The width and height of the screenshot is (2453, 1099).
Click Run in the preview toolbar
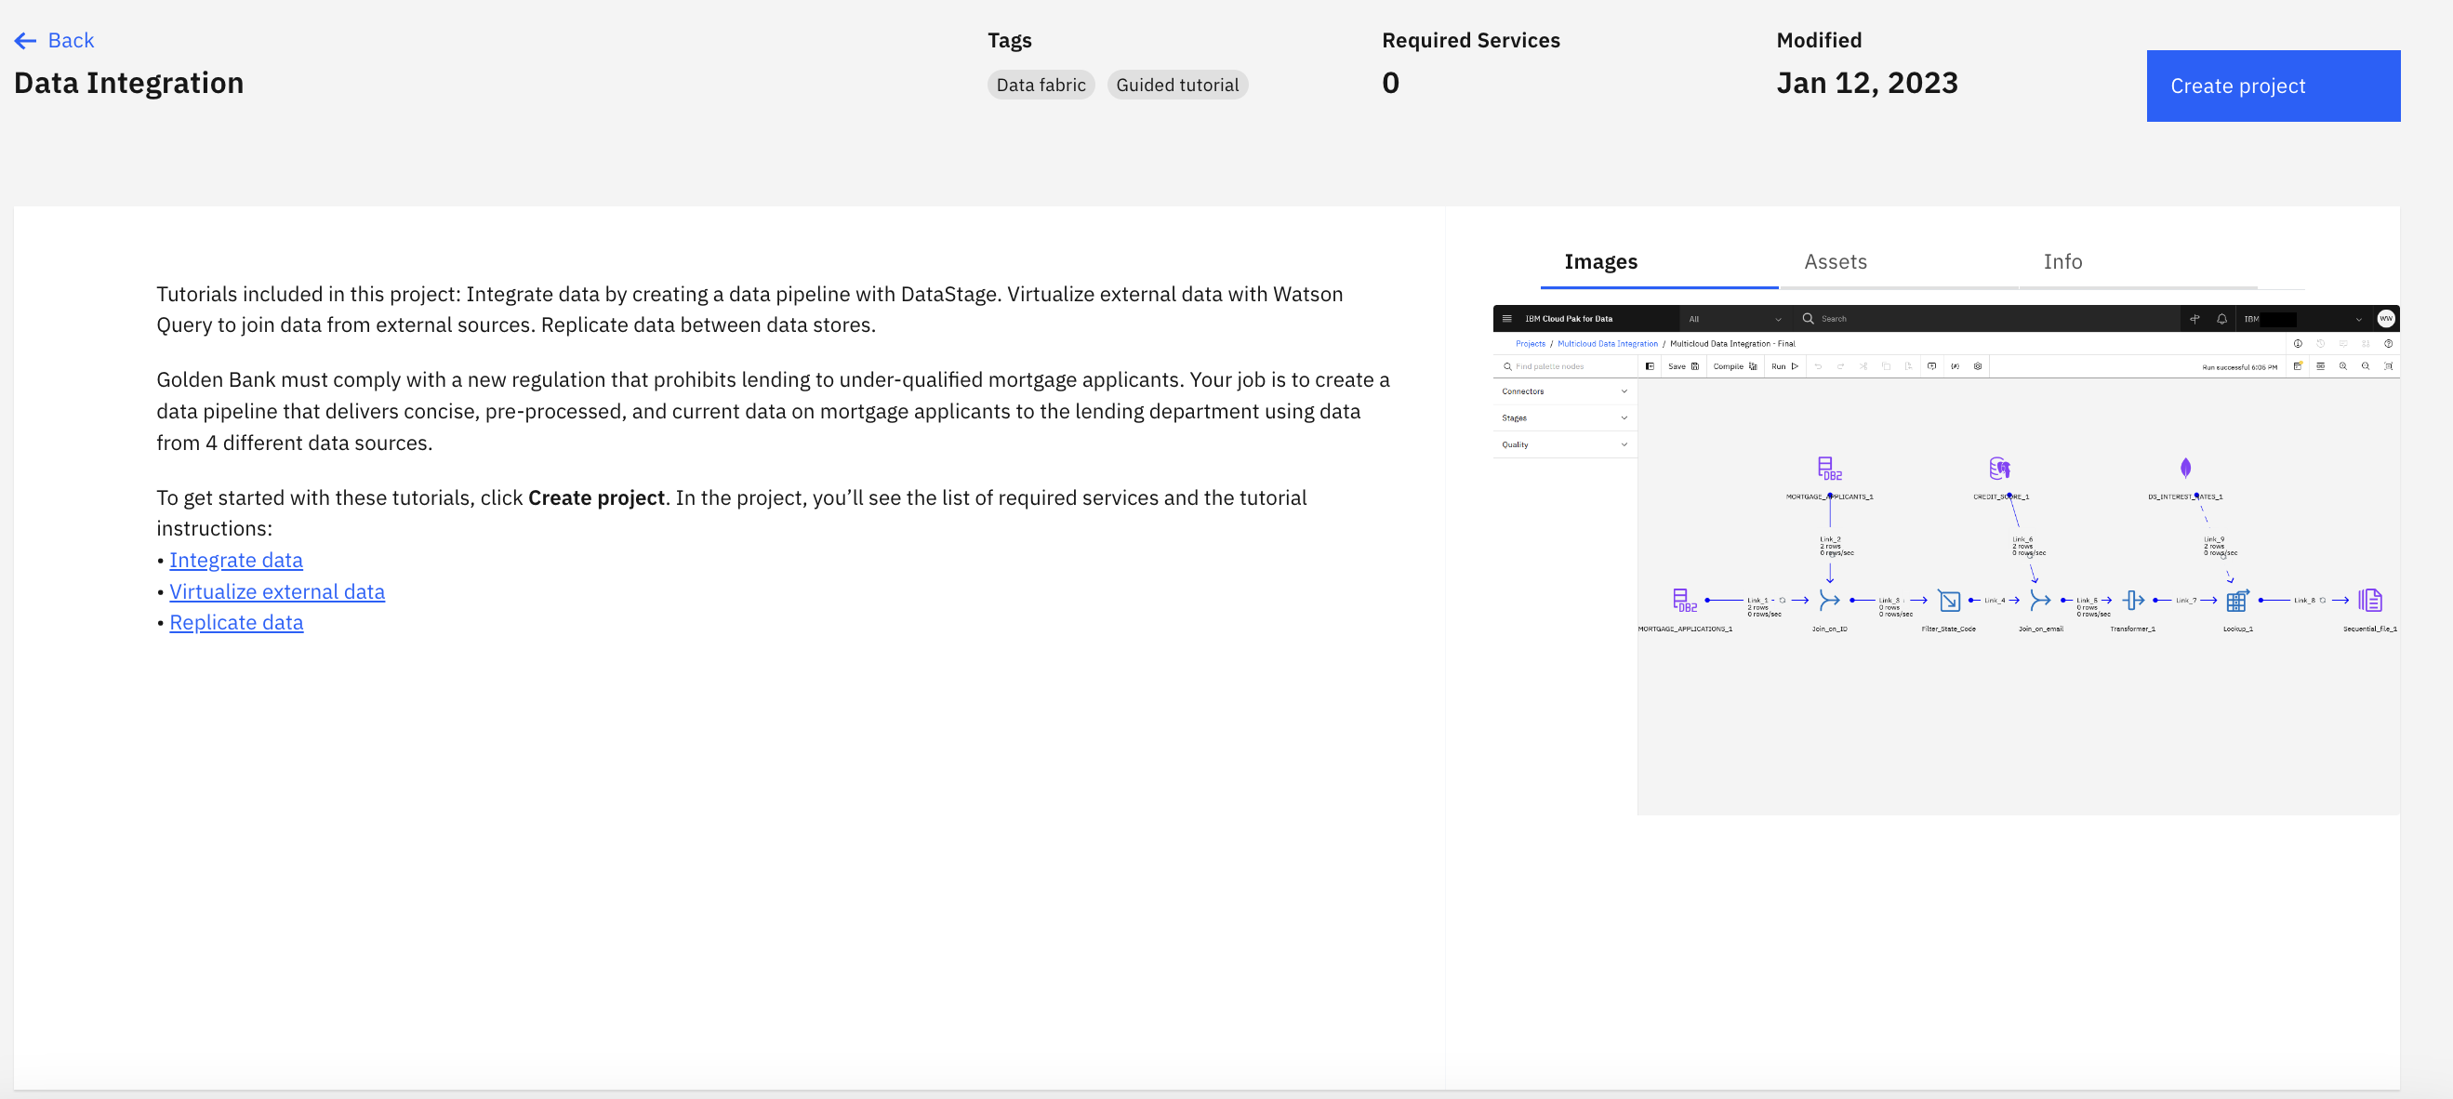(1784, 366)
